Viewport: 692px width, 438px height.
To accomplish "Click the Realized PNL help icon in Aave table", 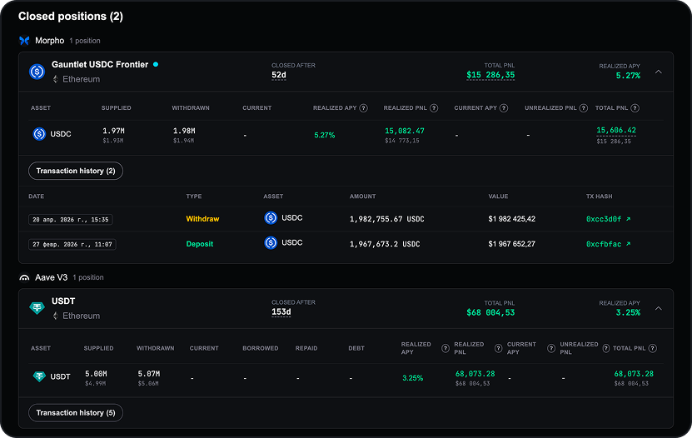I will tap(498, 348).
